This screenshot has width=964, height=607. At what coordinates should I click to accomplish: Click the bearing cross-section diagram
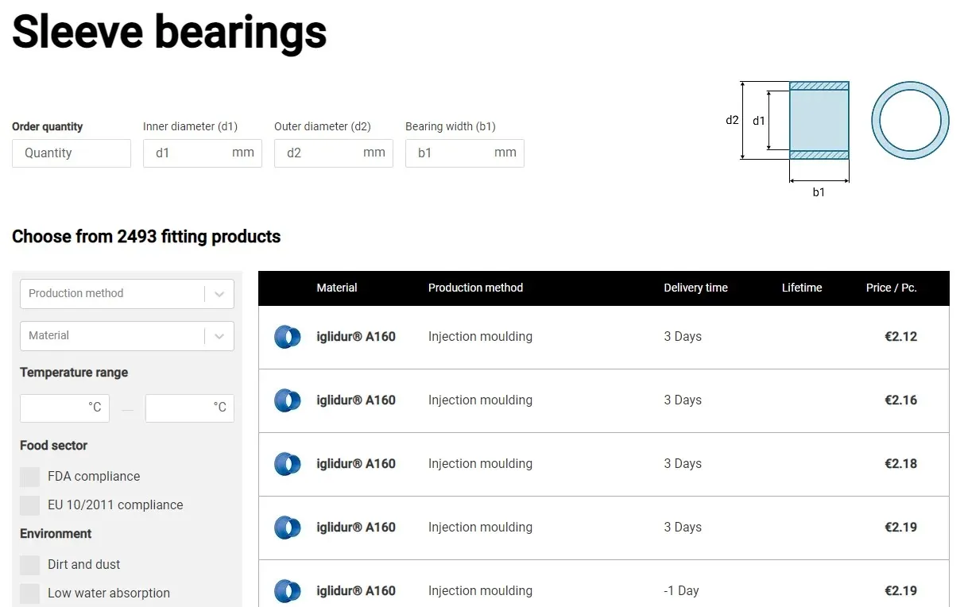click(819, 120)
